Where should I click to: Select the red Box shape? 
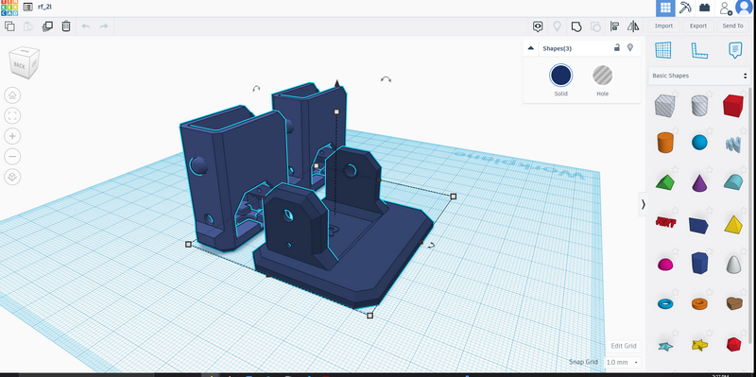[x=733, y=105]
